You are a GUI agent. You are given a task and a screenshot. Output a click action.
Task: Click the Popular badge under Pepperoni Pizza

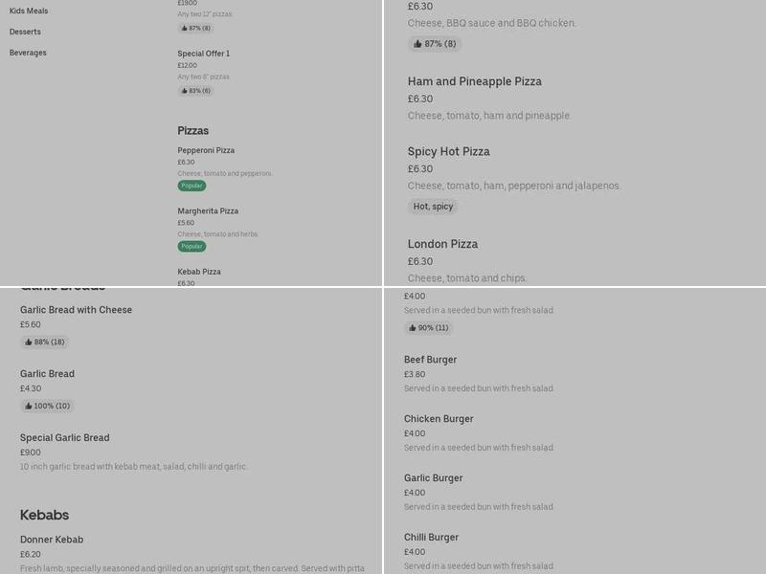191,186
